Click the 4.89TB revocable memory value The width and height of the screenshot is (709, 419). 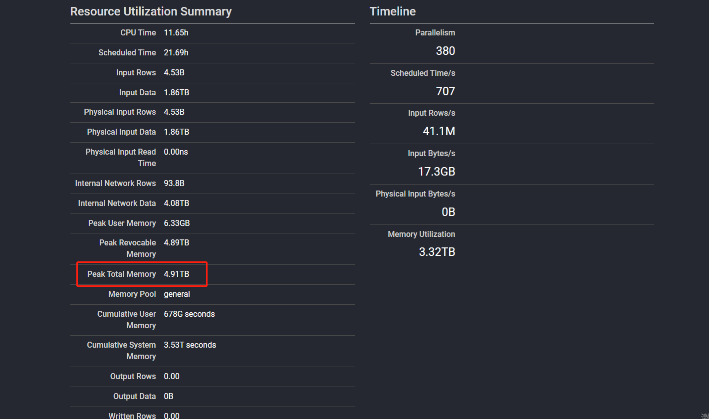tap(177, 242)
